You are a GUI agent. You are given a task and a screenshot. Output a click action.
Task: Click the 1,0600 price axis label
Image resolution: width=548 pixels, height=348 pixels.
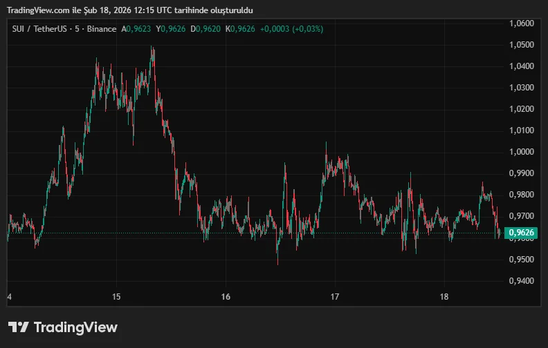pos(521,23)
